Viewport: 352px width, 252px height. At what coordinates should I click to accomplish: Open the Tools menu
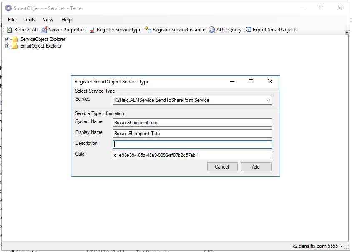point(29,19)
